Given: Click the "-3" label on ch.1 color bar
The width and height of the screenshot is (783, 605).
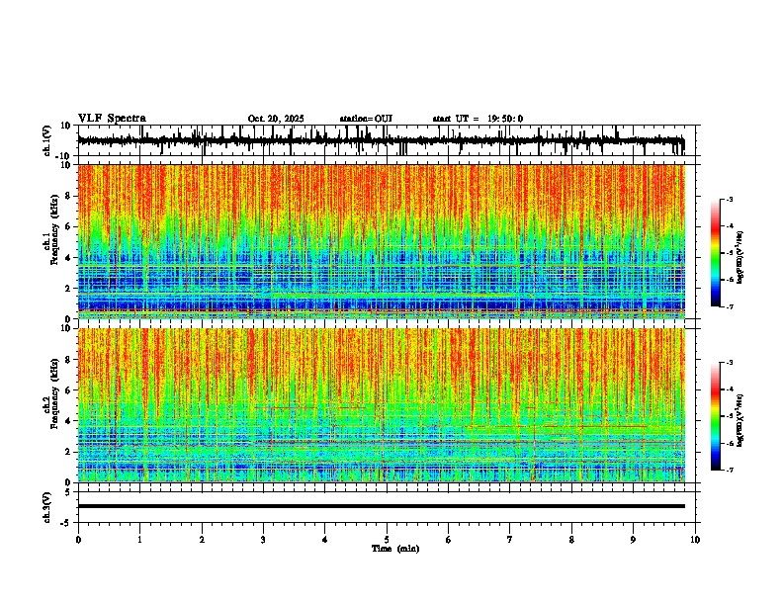Looking at the screenshot, I should point(730,199).
